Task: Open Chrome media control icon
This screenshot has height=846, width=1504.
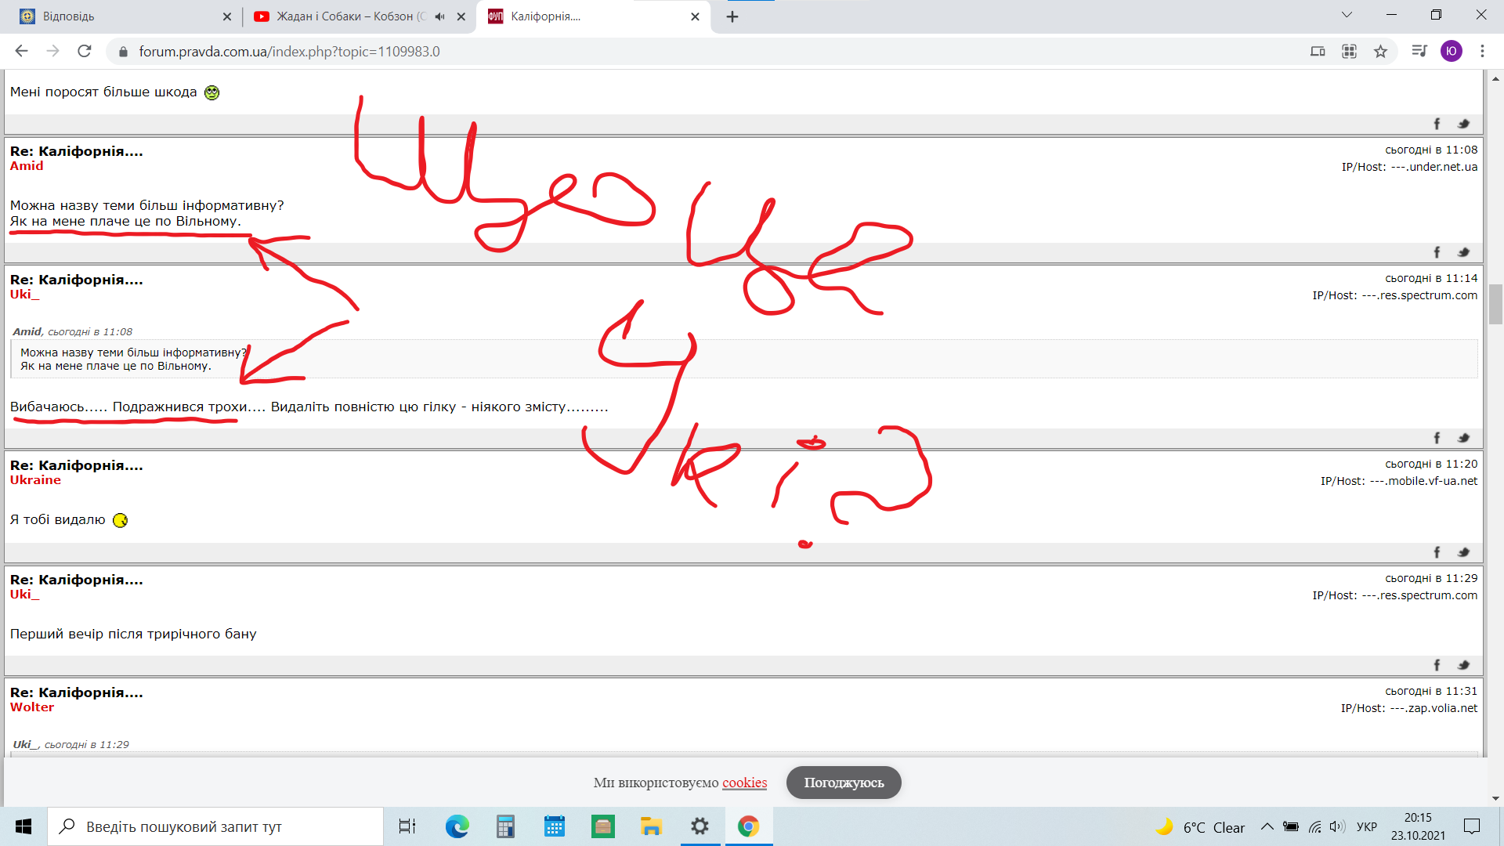Action: [x=1419, y=52]
